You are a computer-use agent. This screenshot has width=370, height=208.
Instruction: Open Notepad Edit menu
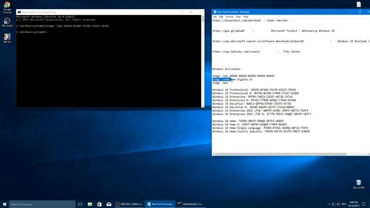[221, 17]
